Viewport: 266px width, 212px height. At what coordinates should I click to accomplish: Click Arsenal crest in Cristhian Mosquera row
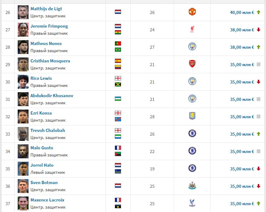(192, 64)
